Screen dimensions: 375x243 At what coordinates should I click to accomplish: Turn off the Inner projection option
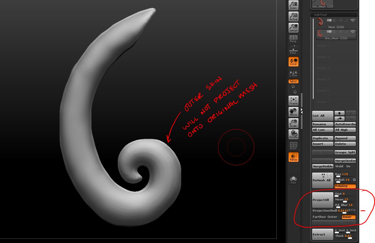(x=349, y=217)
